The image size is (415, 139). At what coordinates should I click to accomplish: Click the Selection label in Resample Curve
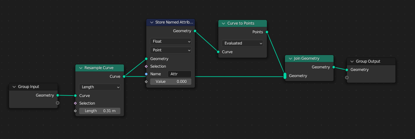tap(87, 103)
